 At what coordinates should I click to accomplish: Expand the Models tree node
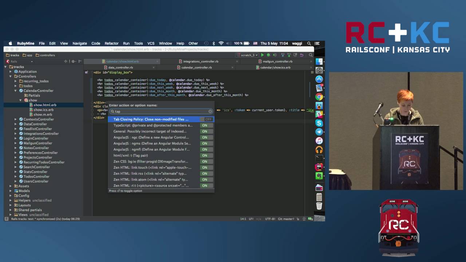(11, 191)
